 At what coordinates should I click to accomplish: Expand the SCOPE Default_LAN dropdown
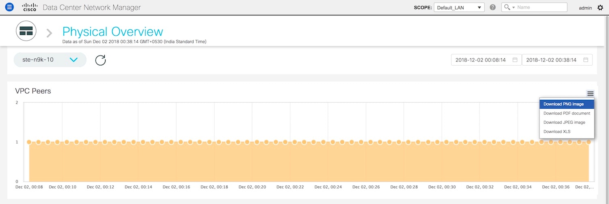459,7
